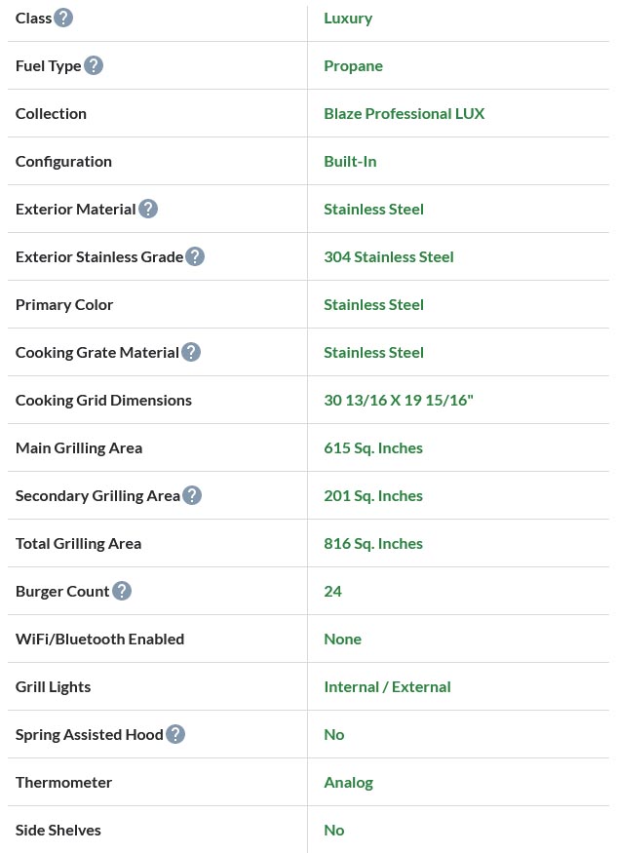
Task: Click the Cooking Grate Material help icon
Action: pos(191,352)
